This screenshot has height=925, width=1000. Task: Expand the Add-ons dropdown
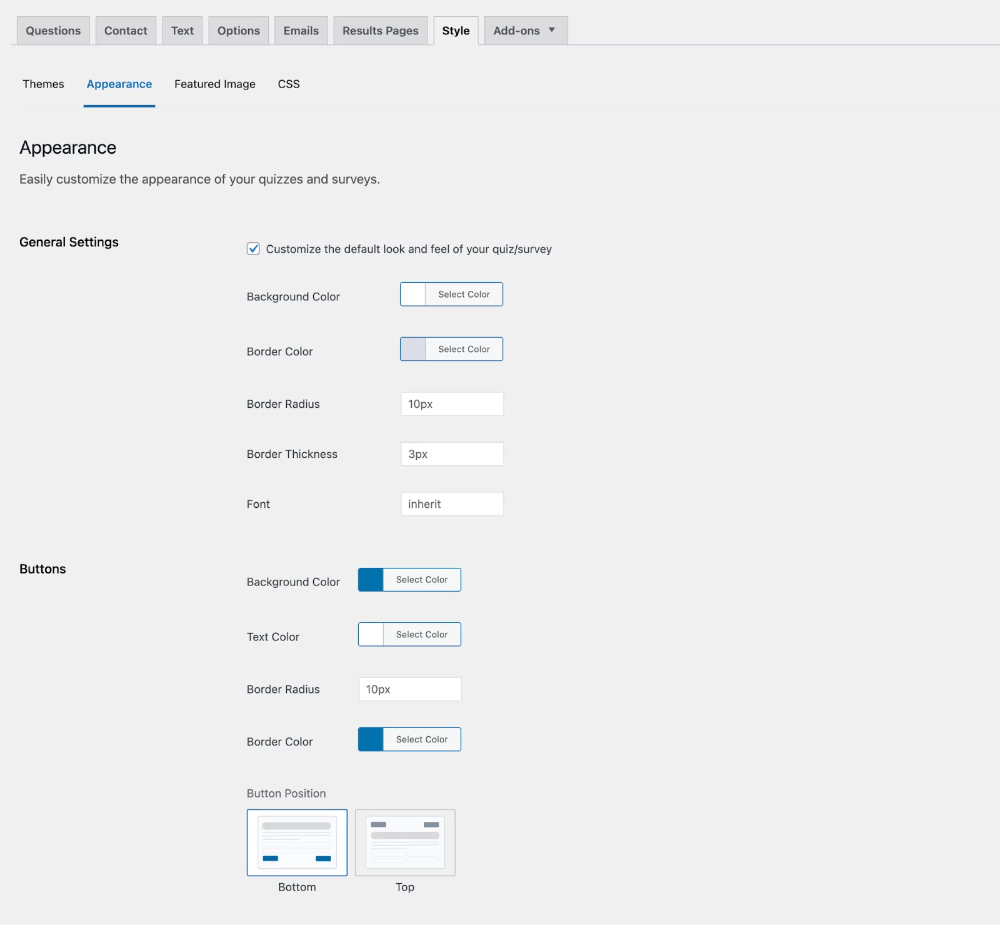[x=526, y=31]
